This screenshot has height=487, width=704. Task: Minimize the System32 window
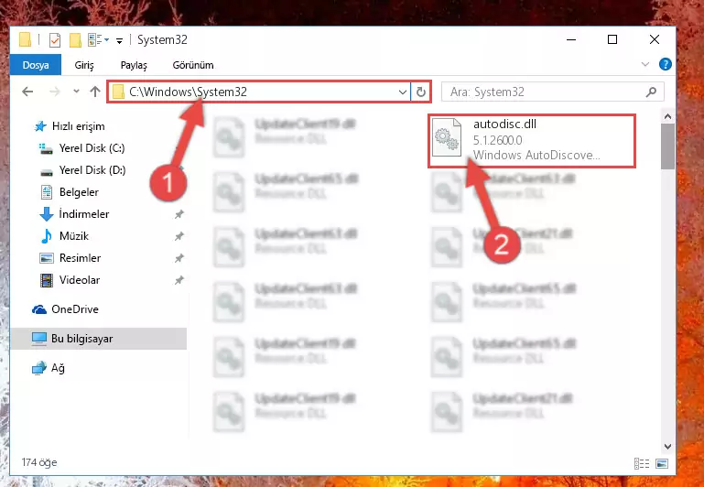(571, 39)
